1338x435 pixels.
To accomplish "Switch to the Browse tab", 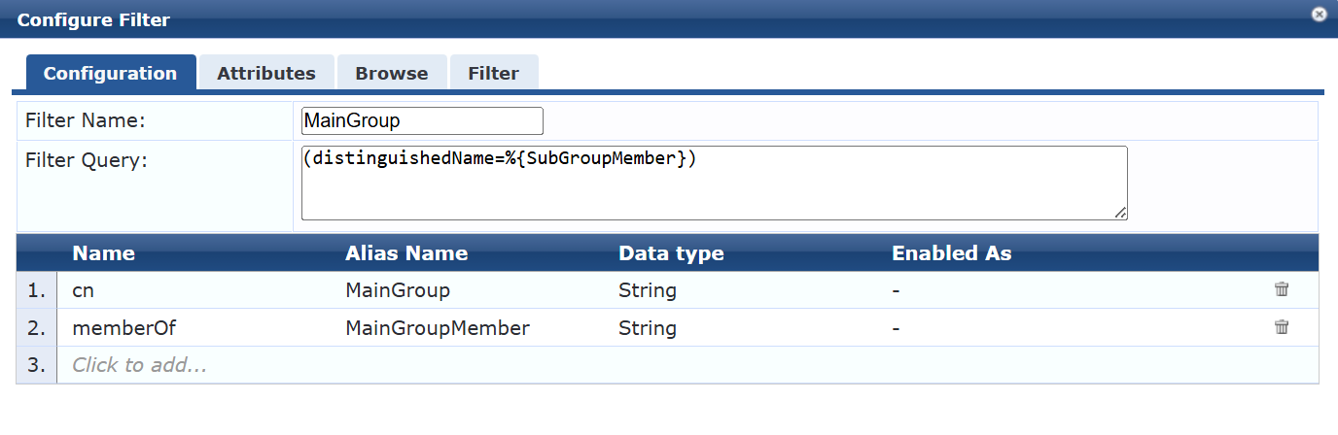I will [x=392, y=73].
